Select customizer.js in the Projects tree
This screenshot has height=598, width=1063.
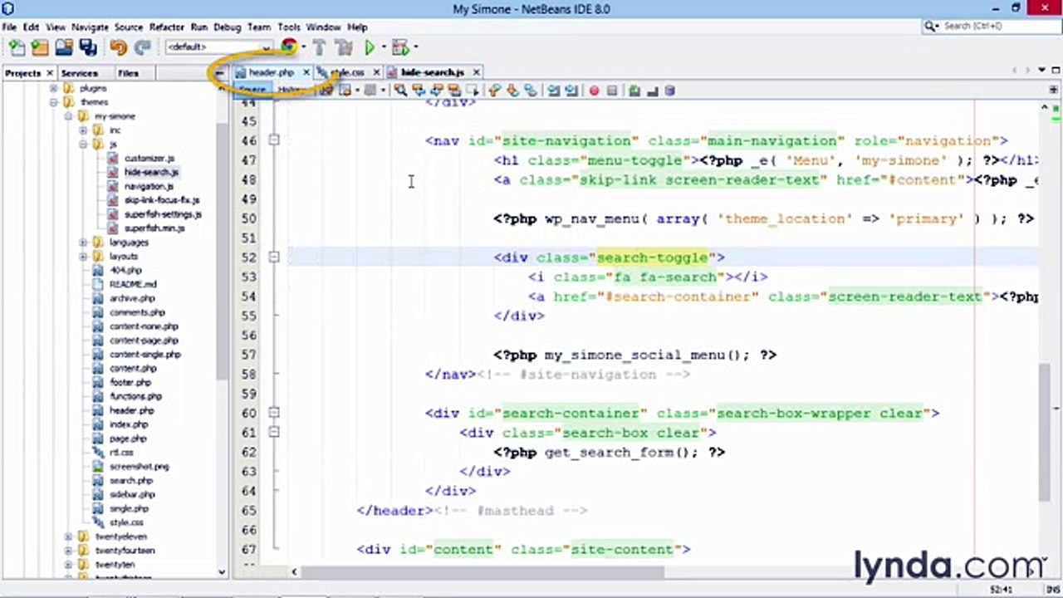click(149, 158)
